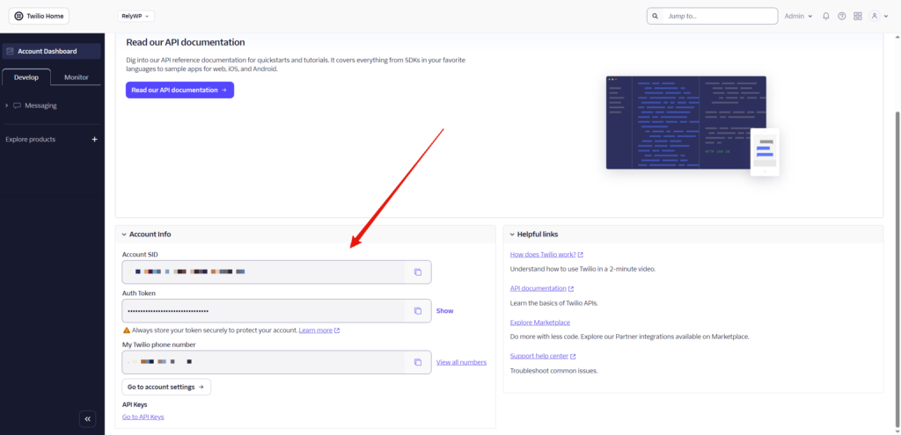The height and width of the screenshot is (435, 901).
Task: Click the Jump to search field
Action: 713,16
